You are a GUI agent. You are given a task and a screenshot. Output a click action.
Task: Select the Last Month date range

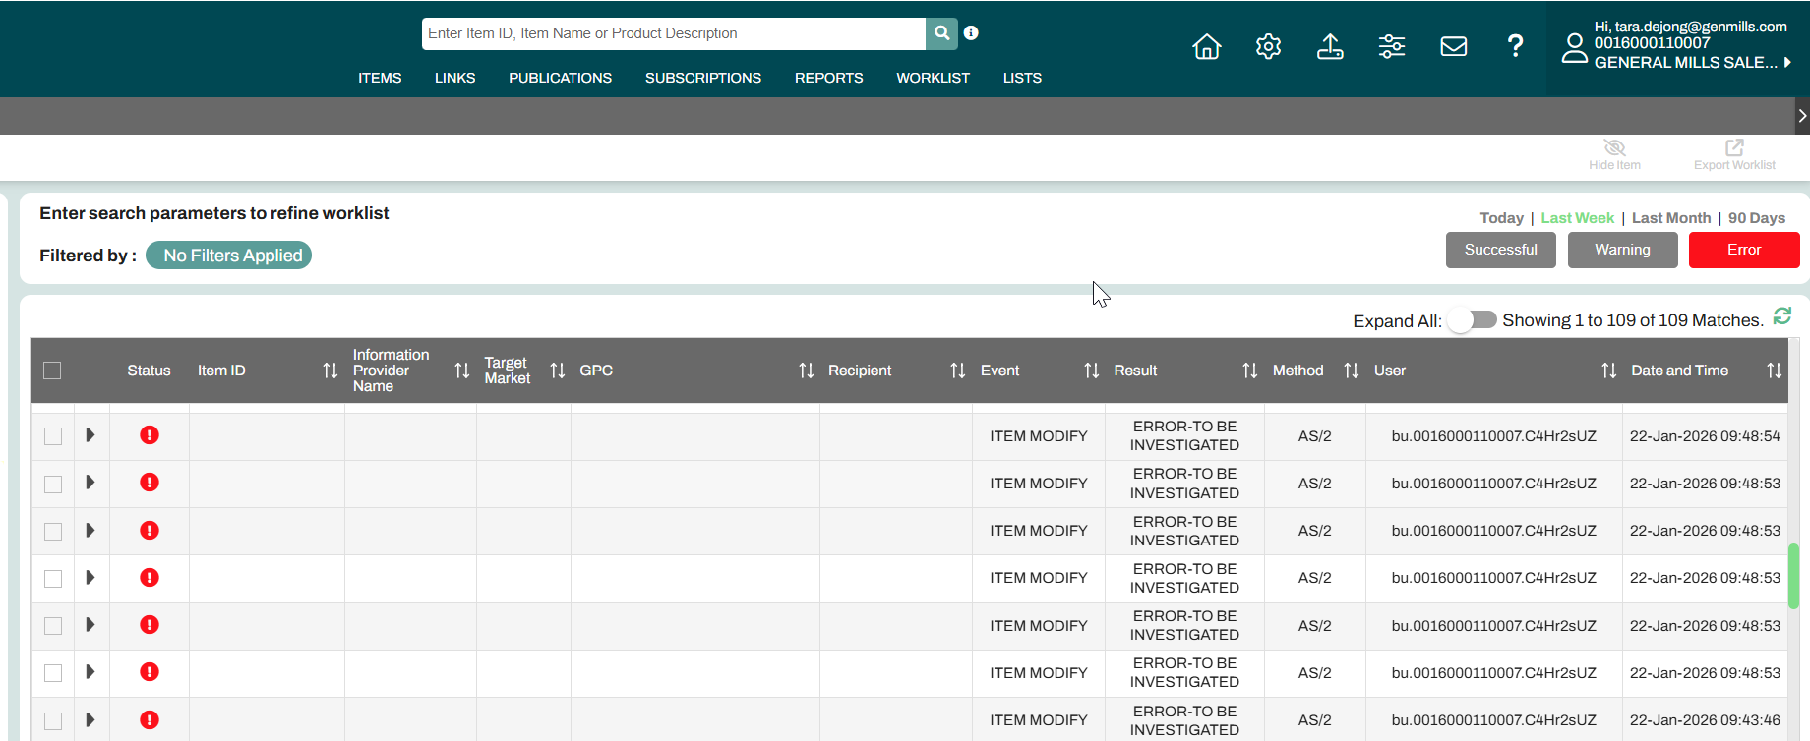[1671, 218]
